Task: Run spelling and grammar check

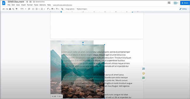Action: click(13, 9)
